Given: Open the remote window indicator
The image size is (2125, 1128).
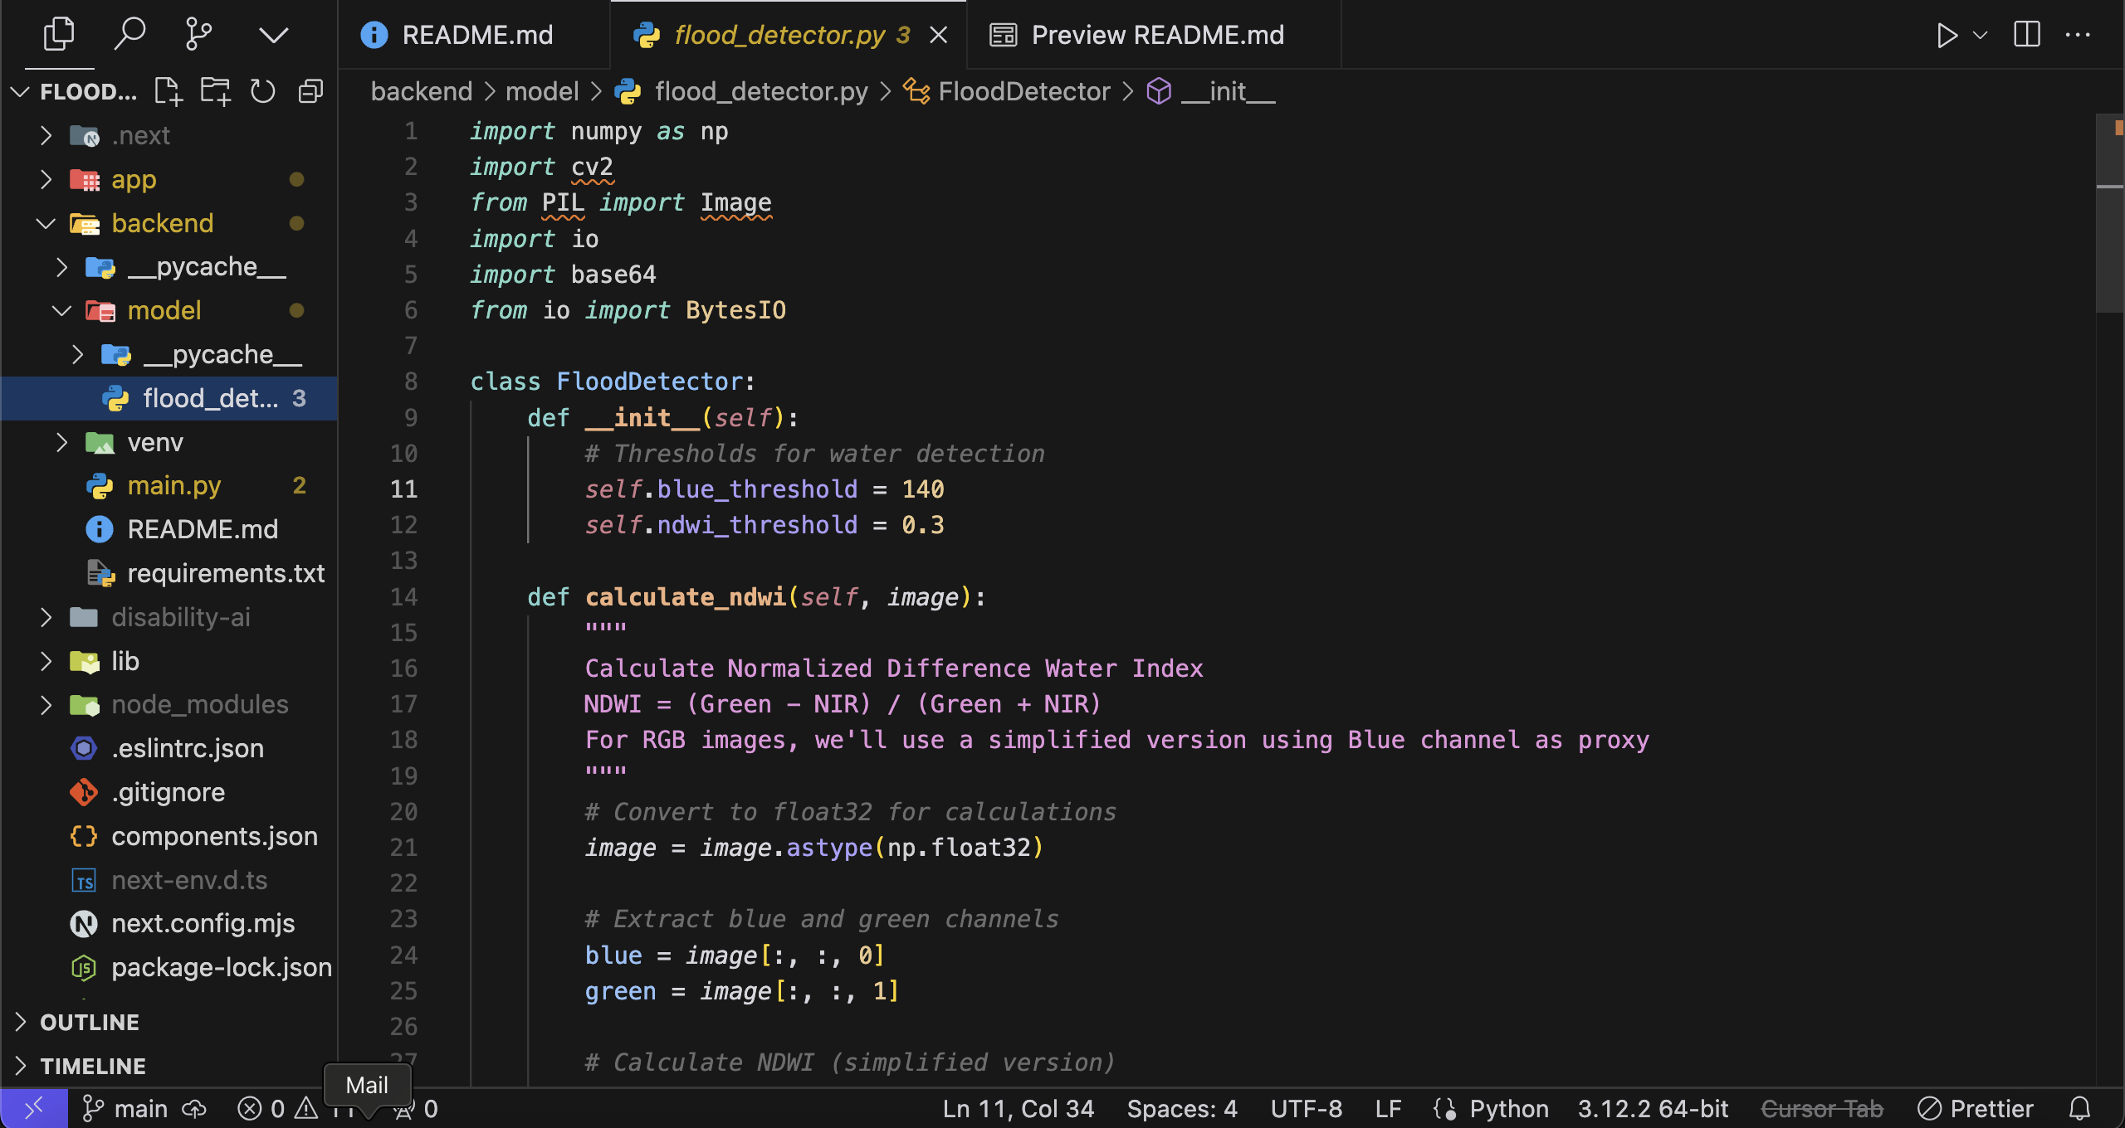Looking at the screenshot, I should pos(33,1108).
